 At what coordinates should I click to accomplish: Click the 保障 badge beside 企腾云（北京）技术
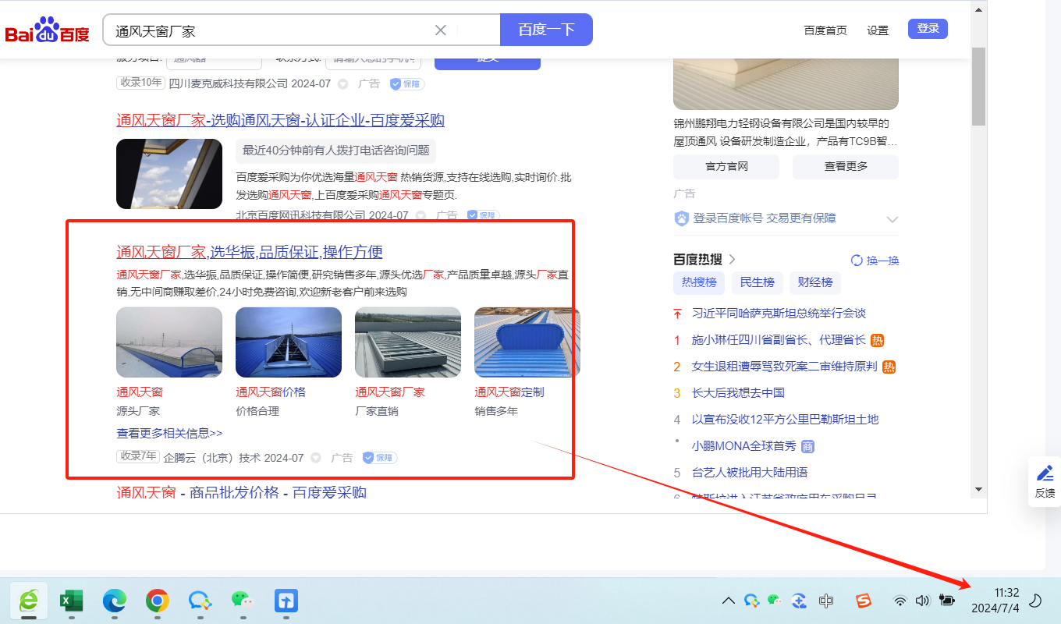click(x=380, y=458)
